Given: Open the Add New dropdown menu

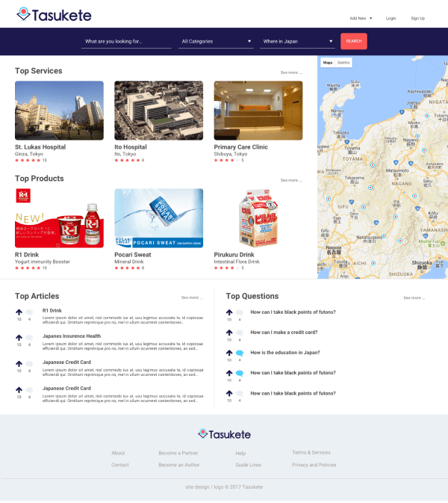Looking at the screenshot, I should click(361, 18).
